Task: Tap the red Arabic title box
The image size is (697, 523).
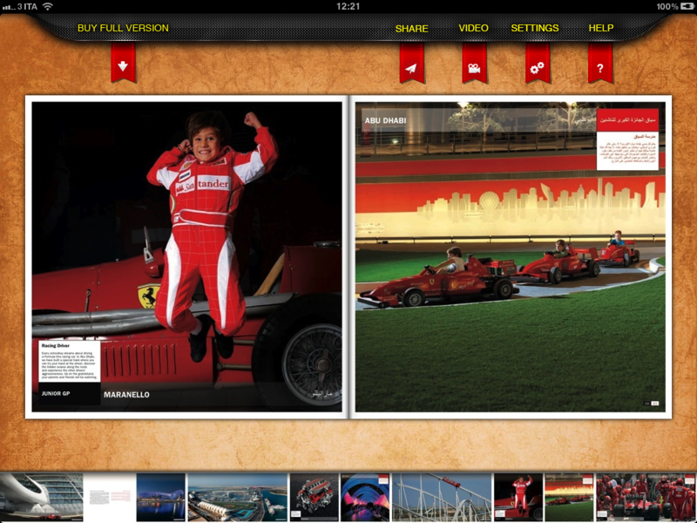Action: (627, 120)
